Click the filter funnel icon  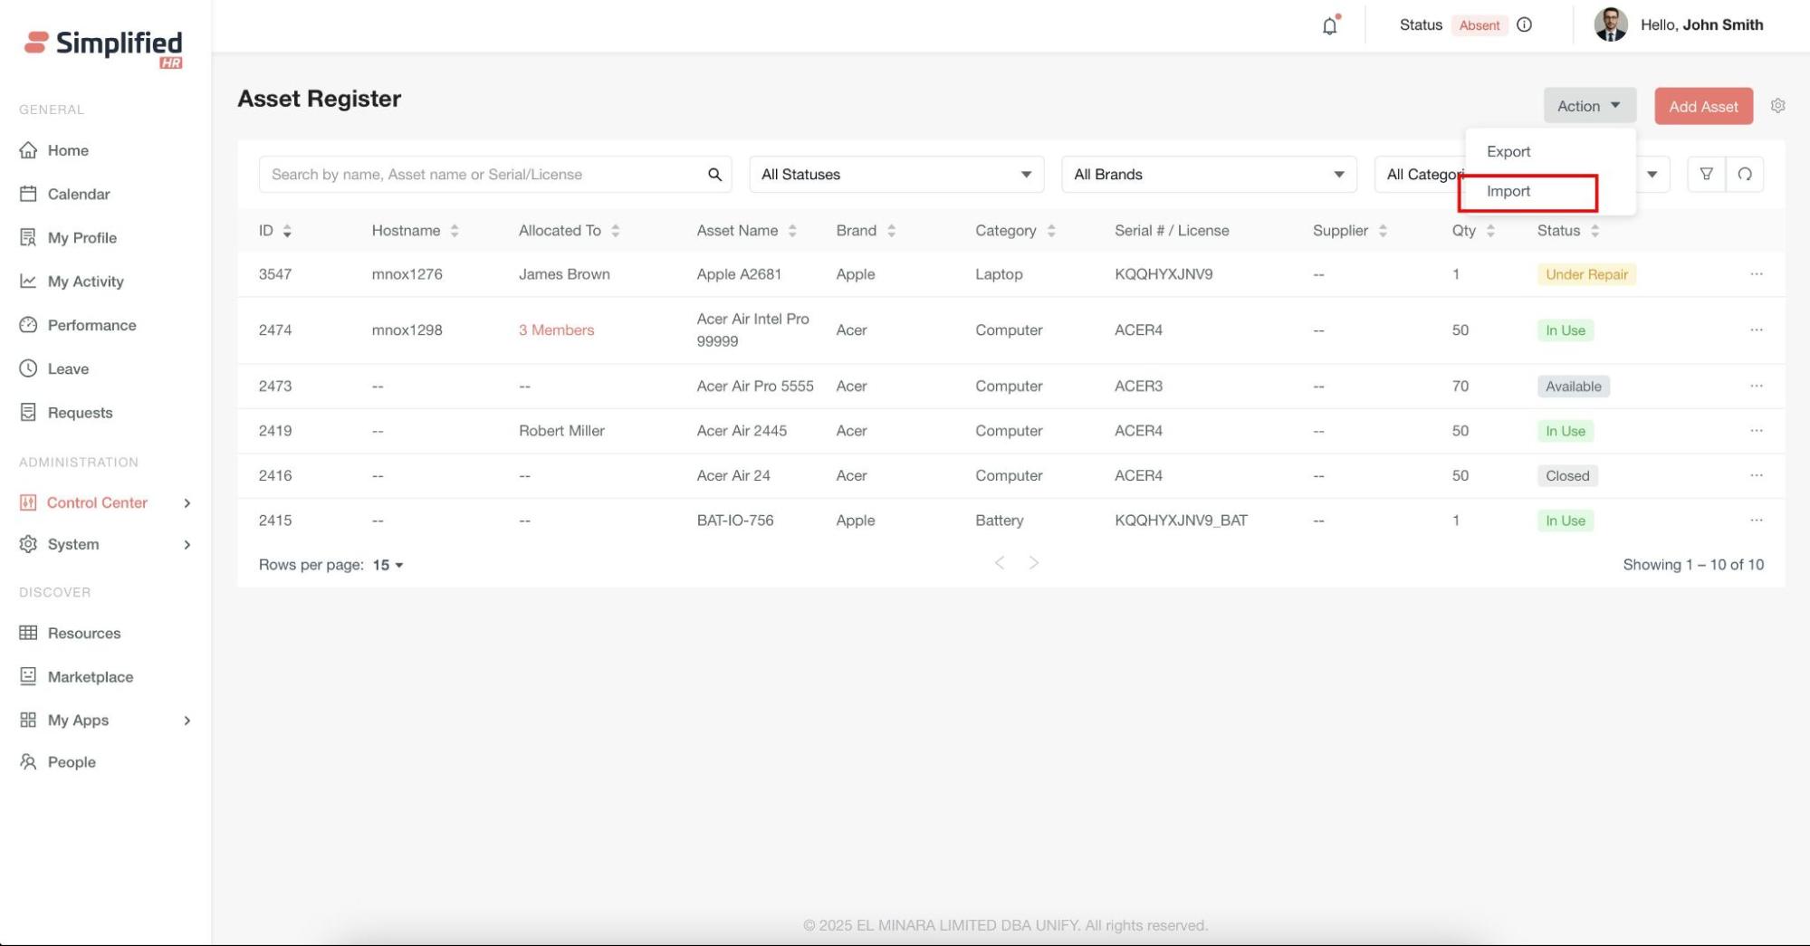[1706, 174]
